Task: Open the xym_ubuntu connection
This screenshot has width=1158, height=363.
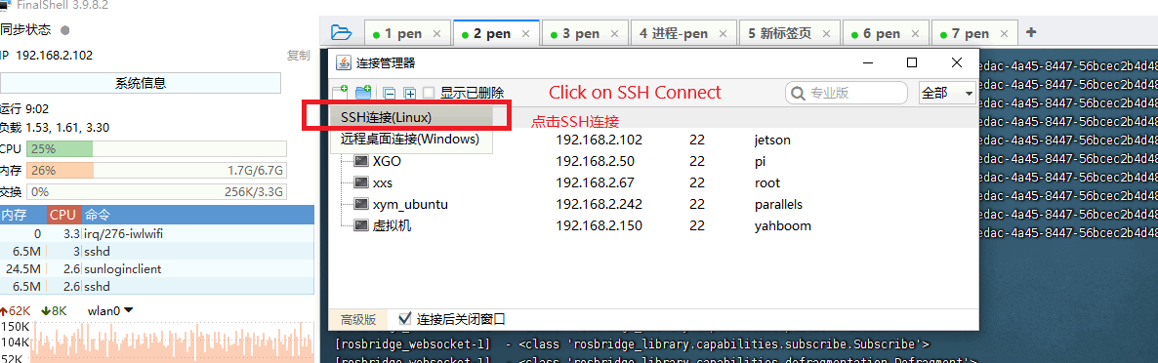Action: 411,204
